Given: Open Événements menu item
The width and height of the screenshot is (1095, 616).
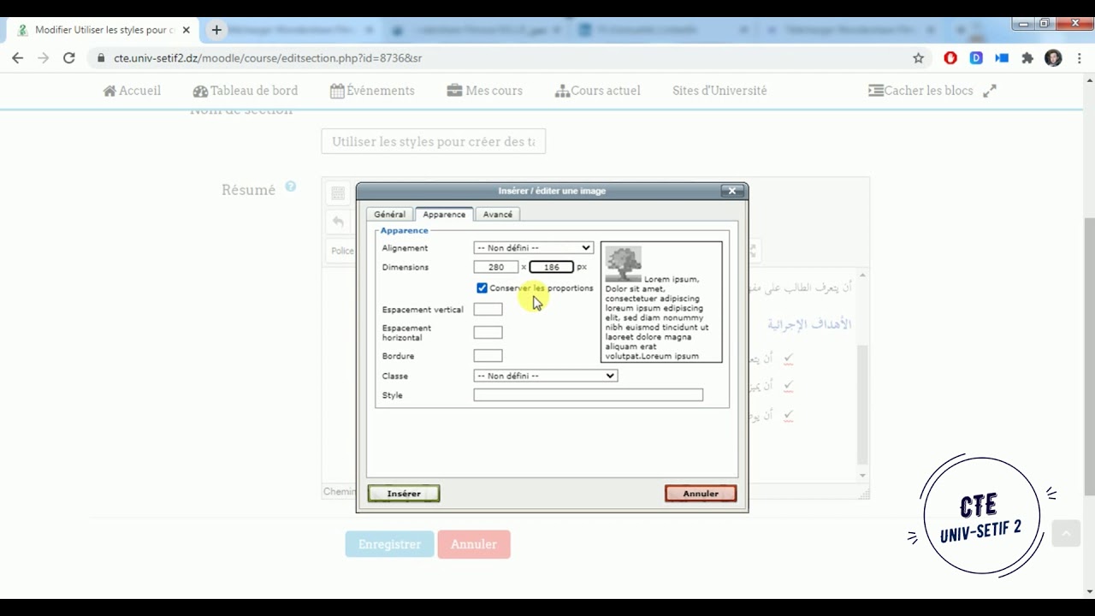Looking at the screenshot, I should (x=372, y=91).
